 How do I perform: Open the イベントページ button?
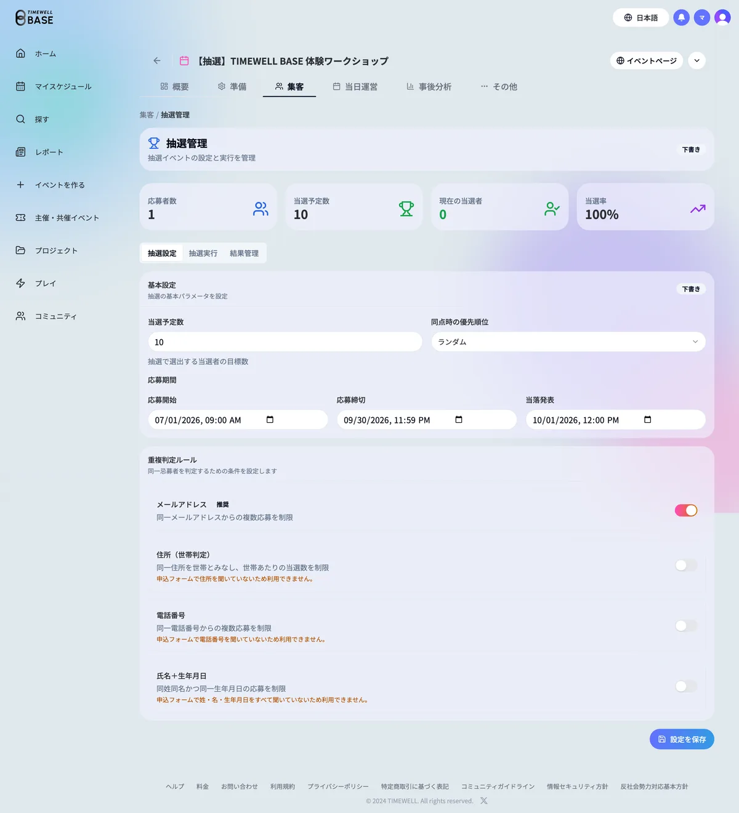tap(647, 60)
